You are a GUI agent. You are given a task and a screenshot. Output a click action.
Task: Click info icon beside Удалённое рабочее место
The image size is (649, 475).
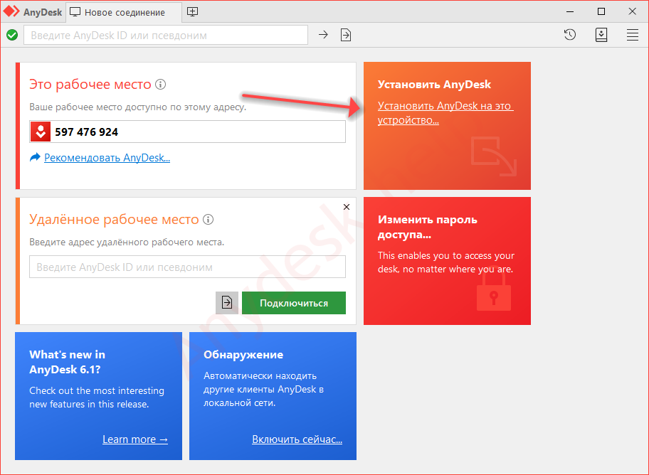(x=209, y=219)
